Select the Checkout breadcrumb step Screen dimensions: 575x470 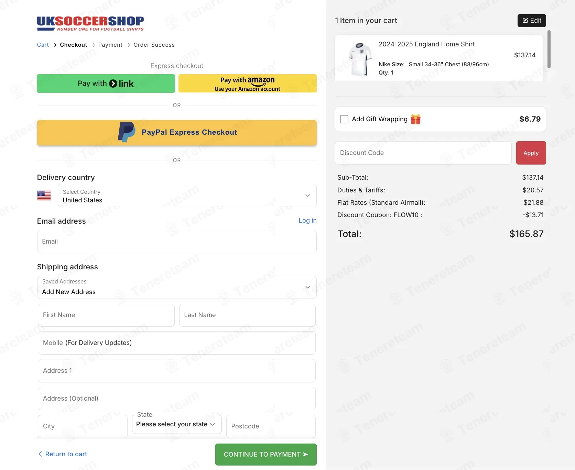pyautogui.click(x=74, y=45)
